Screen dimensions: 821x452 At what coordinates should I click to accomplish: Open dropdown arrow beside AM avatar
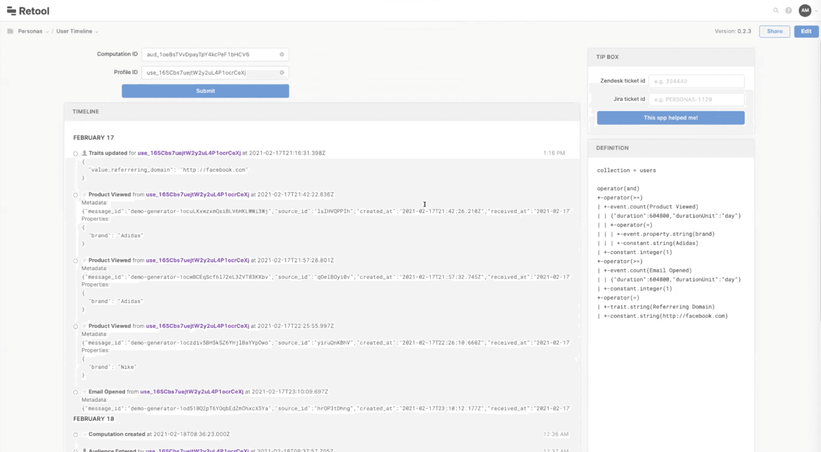[816, 11]
